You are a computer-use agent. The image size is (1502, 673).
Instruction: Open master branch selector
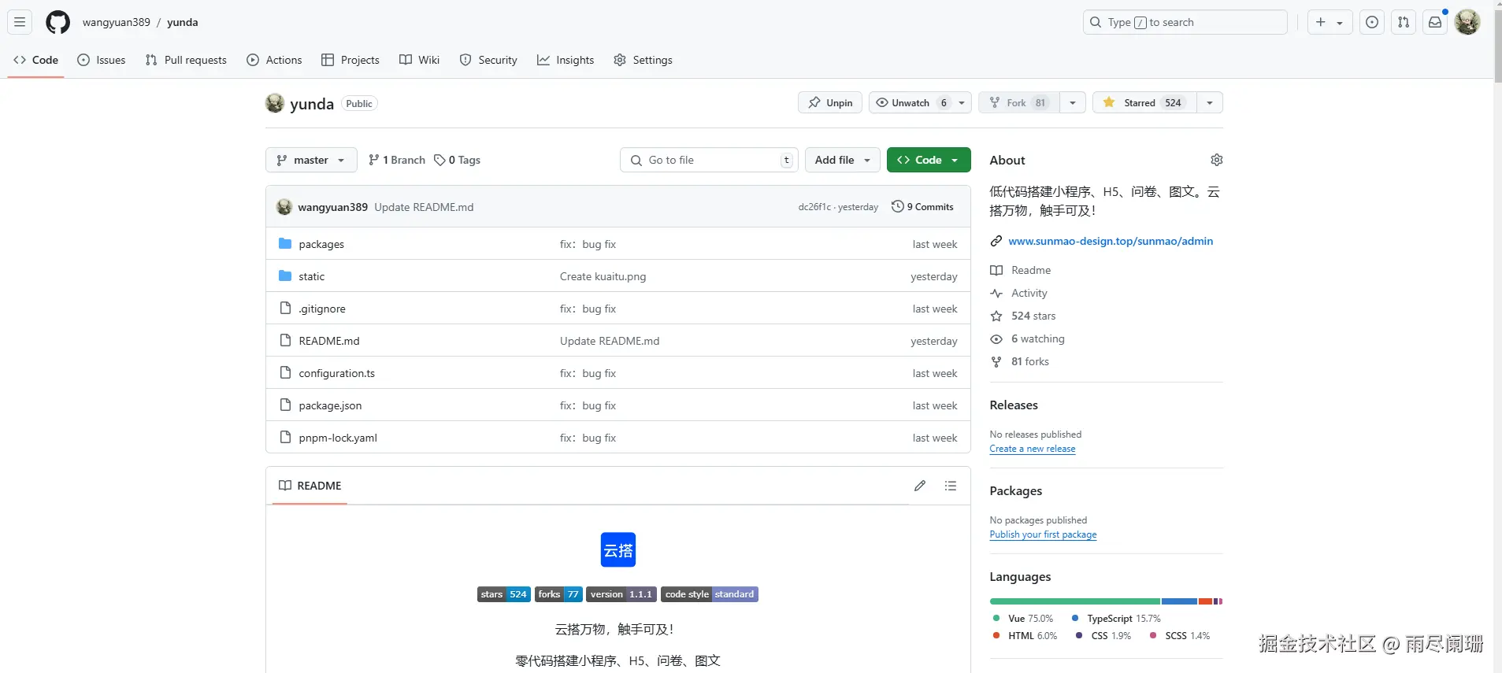(x=311, y=160)
